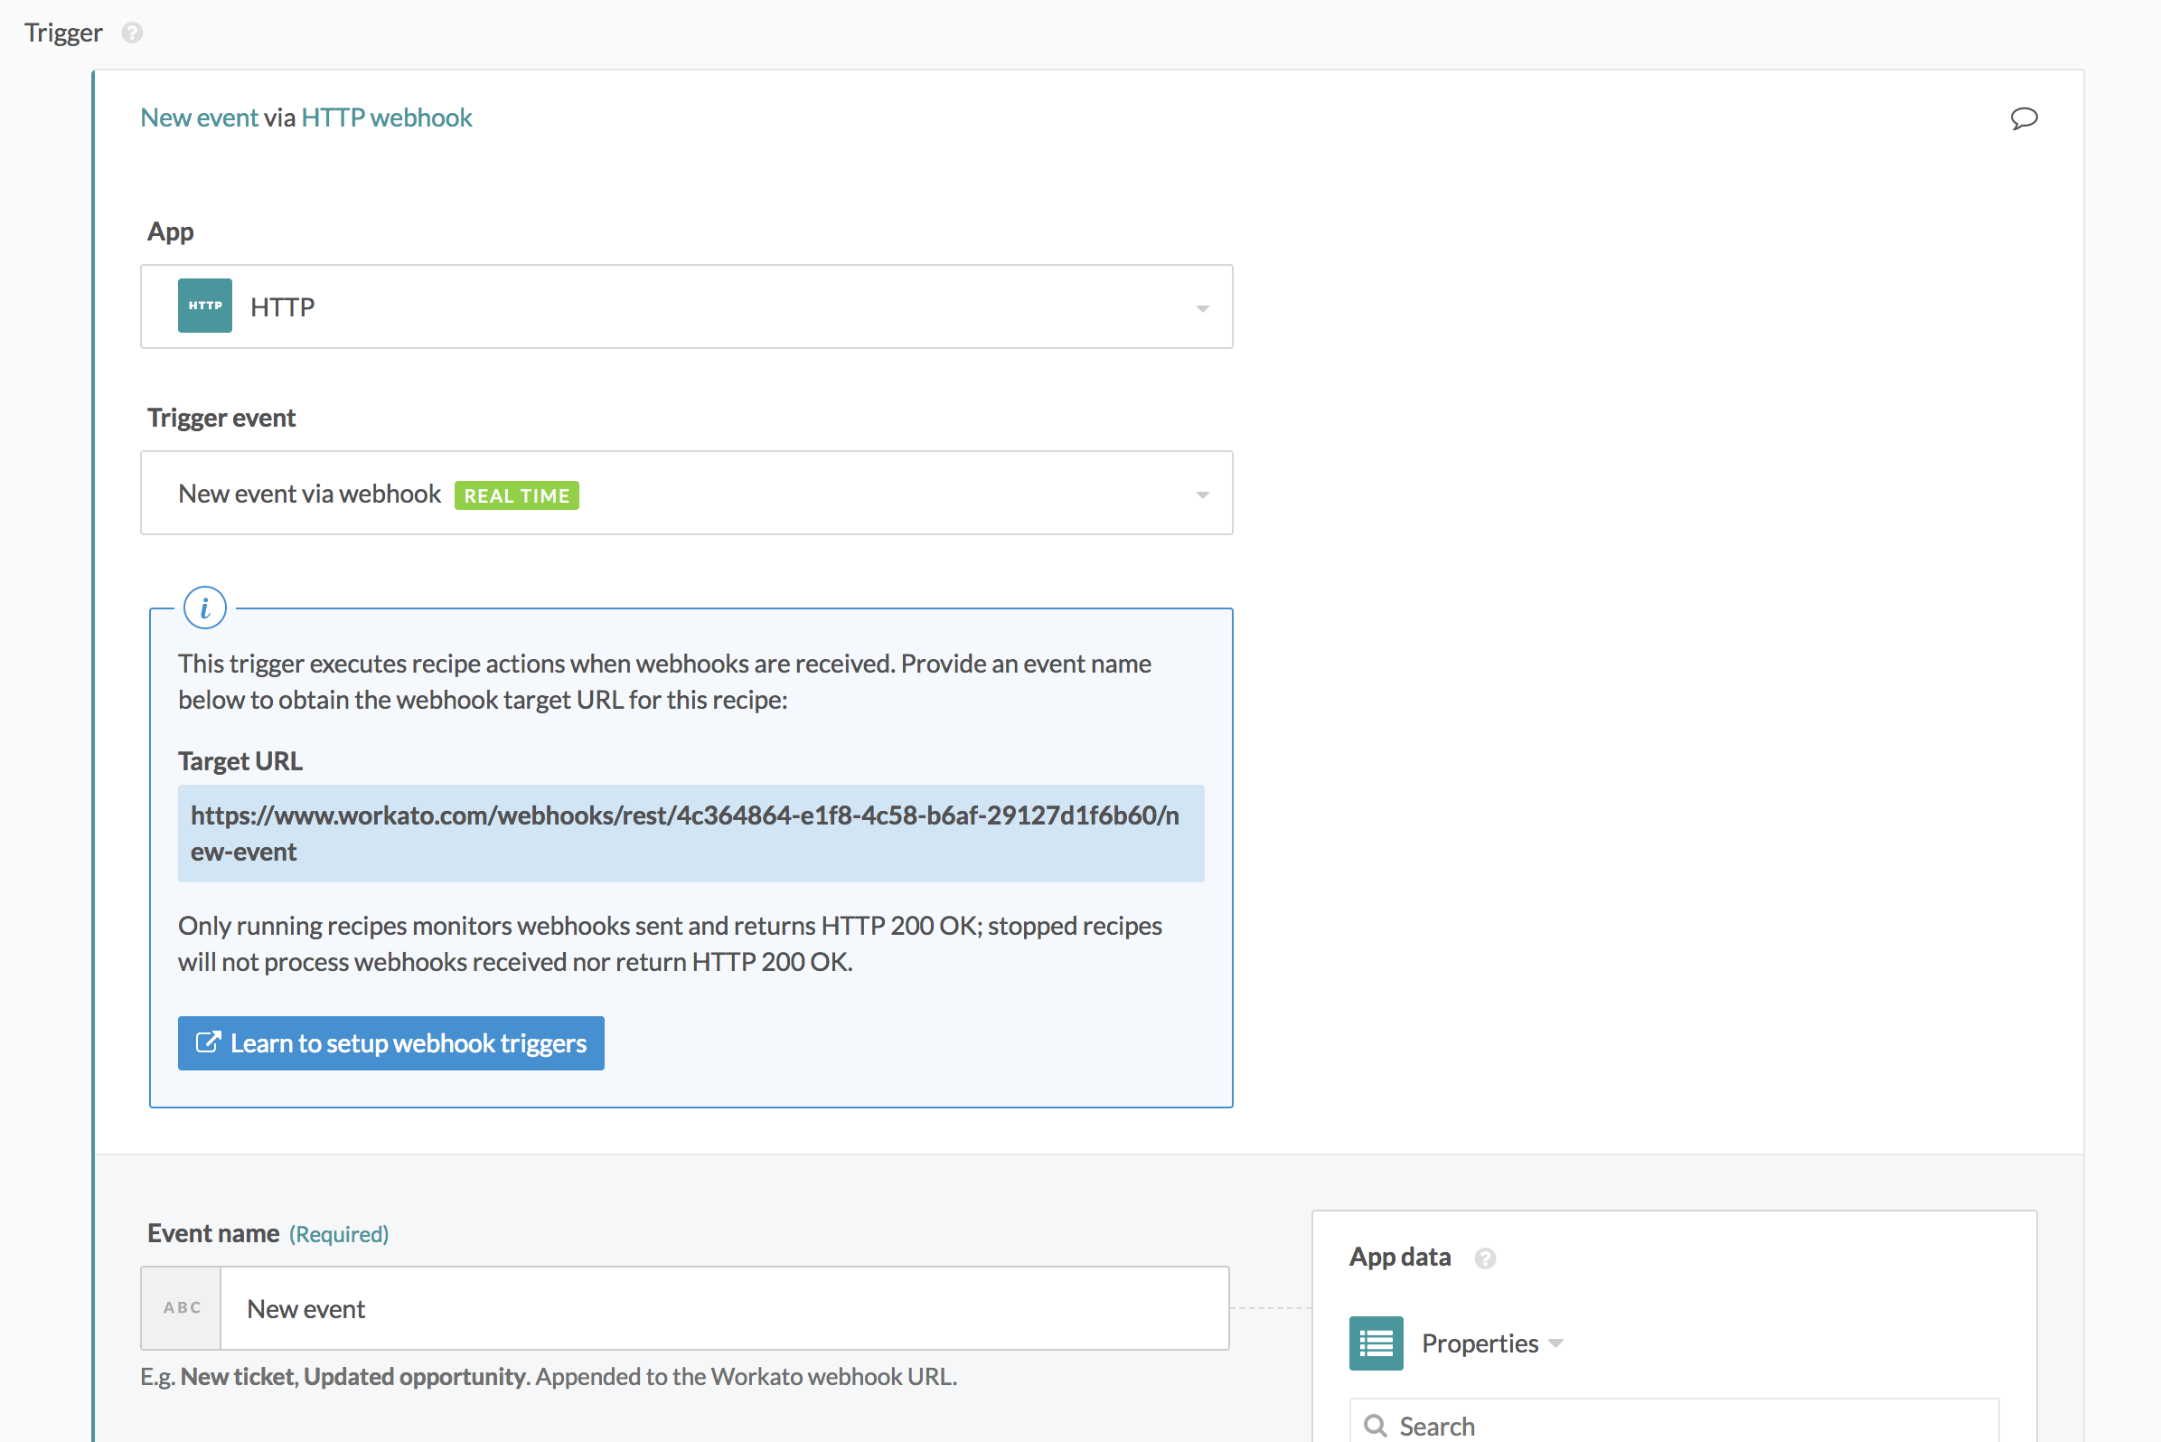This screenshot has width=2161, height=1442.
Task: Click the magnifying glass in the Search field
Action: point(1376,1425)
